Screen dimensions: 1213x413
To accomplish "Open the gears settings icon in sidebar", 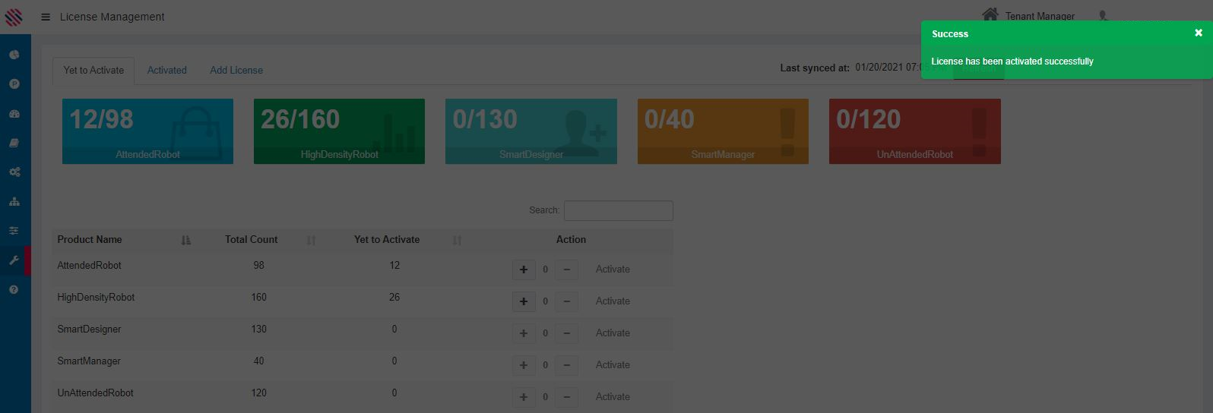I will tap(14, 172).
